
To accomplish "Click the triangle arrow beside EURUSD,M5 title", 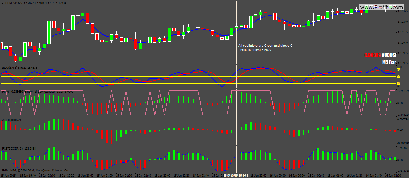I will (3, 3).
